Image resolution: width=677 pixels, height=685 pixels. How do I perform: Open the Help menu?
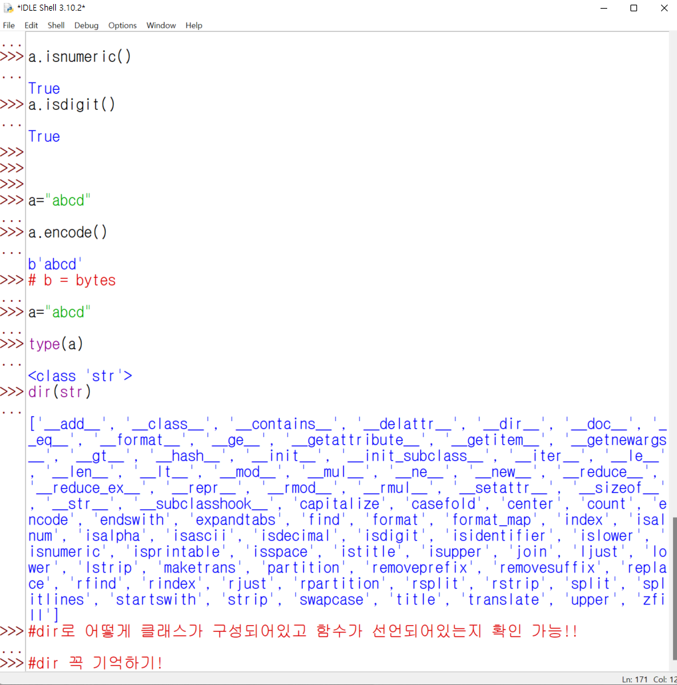pyautogui.click(x=194, y=25)
